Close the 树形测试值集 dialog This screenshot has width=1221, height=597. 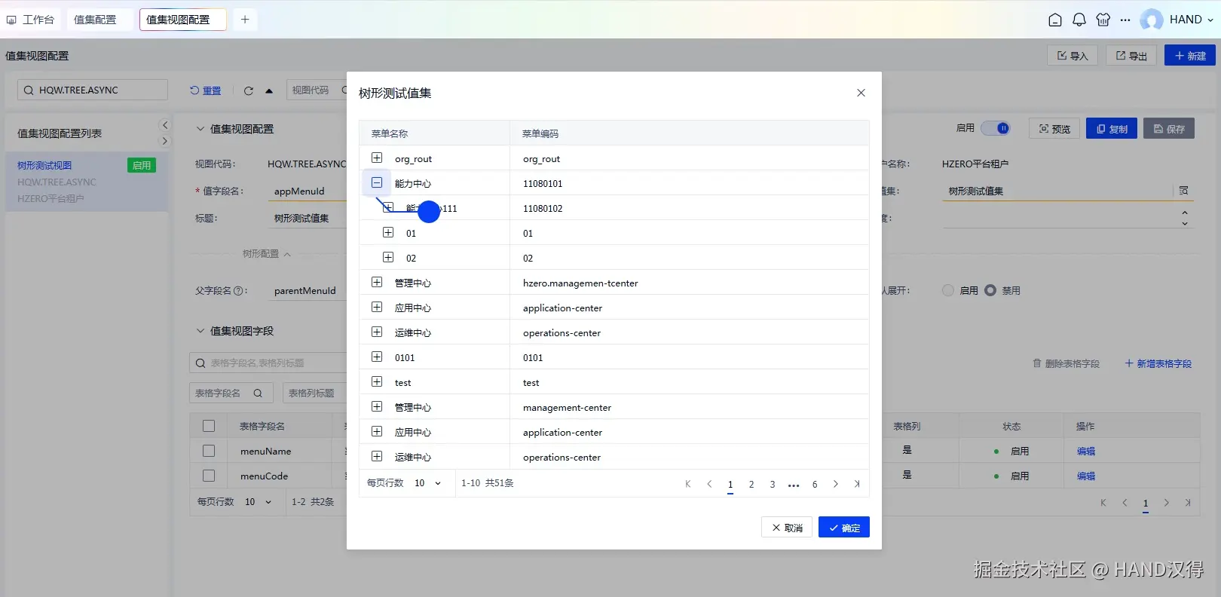tap(861, 93)
